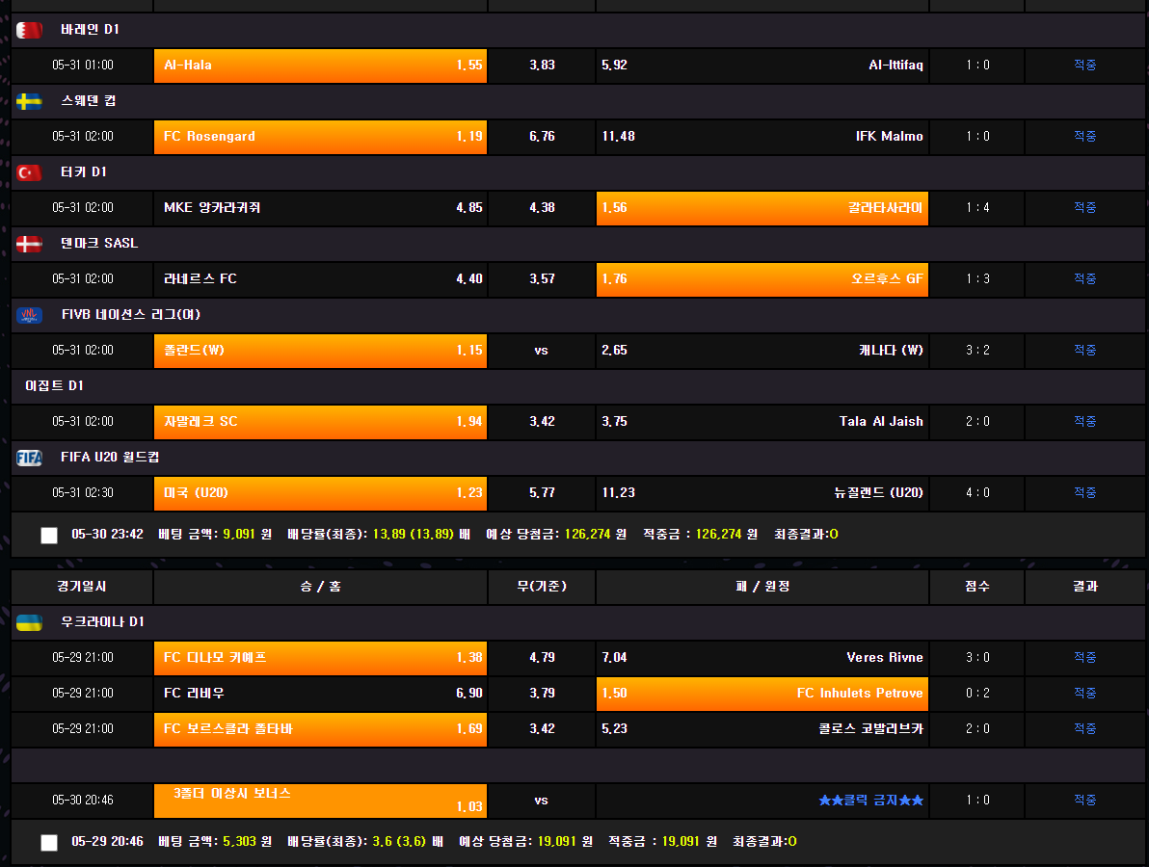Click the 결과 column header

point(1084,587)
